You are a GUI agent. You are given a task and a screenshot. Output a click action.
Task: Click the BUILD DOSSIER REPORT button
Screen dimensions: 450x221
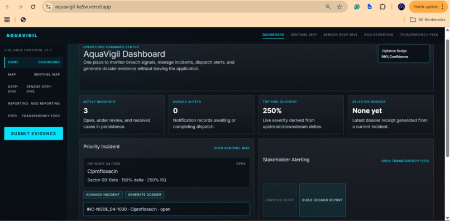322,200
